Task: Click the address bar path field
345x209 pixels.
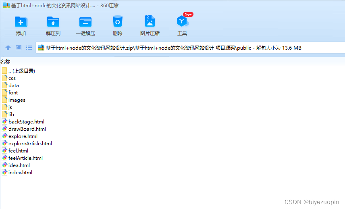Action: [190, 48]
